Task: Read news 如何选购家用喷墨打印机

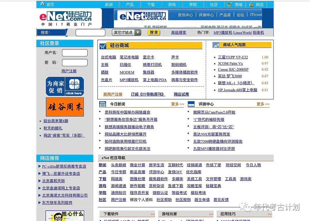Action: [125, 142]
